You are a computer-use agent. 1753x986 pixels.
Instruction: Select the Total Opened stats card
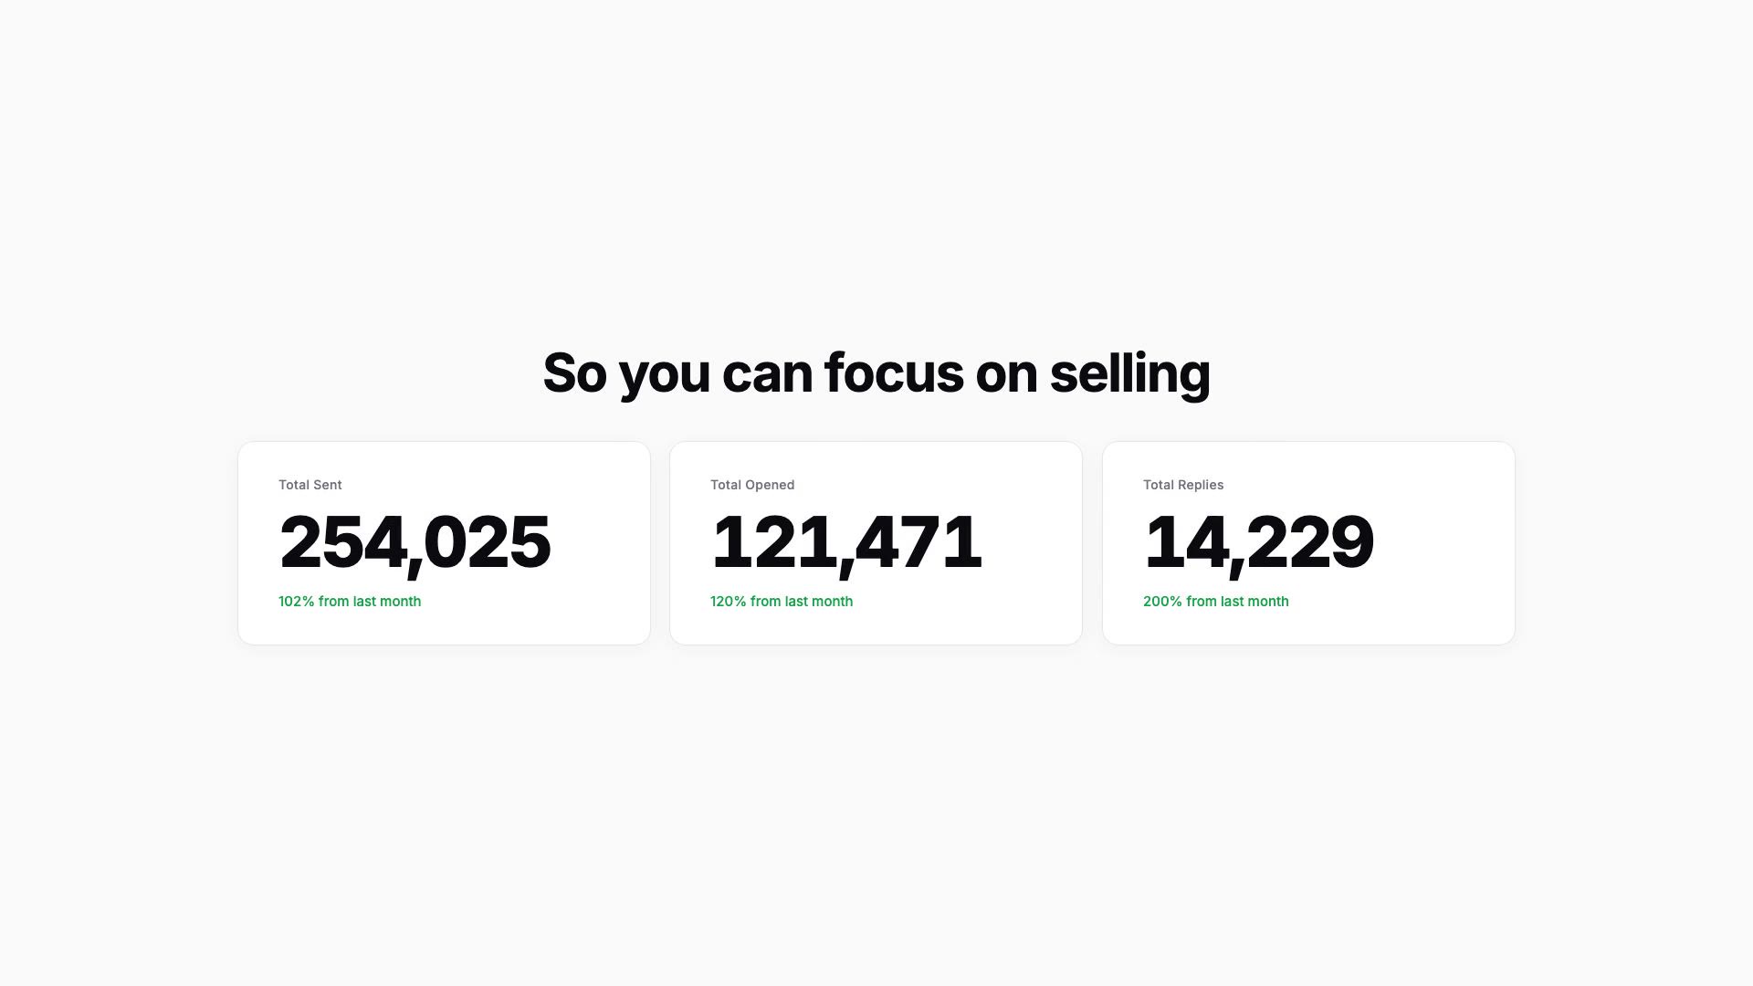[876, 543]
